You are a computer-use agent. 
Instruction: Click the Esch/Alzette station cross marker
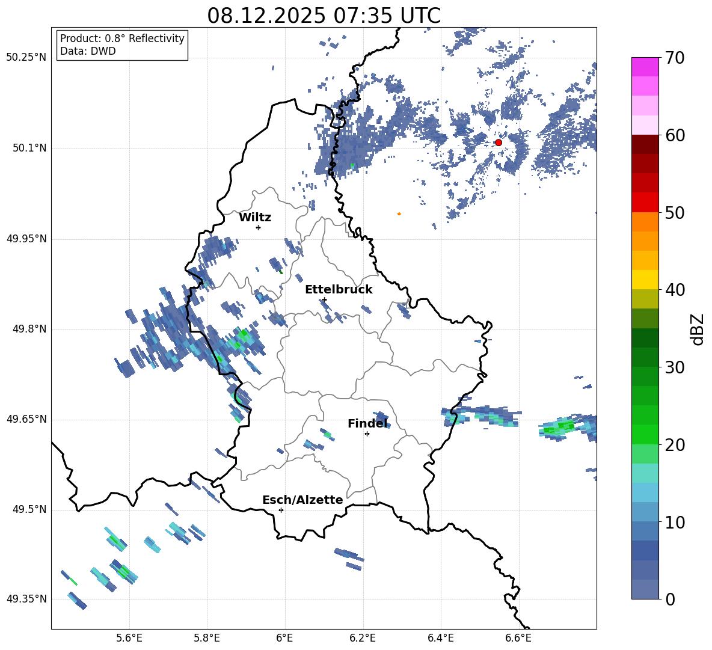281,510
